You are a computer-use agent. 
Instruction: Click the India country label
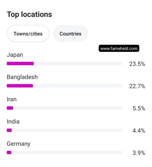(x=13, y=122)
